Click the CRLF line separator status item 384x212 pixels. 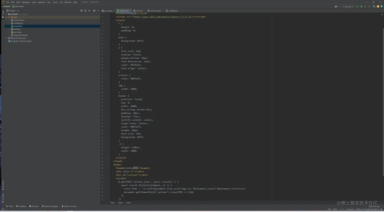point(335,209)
